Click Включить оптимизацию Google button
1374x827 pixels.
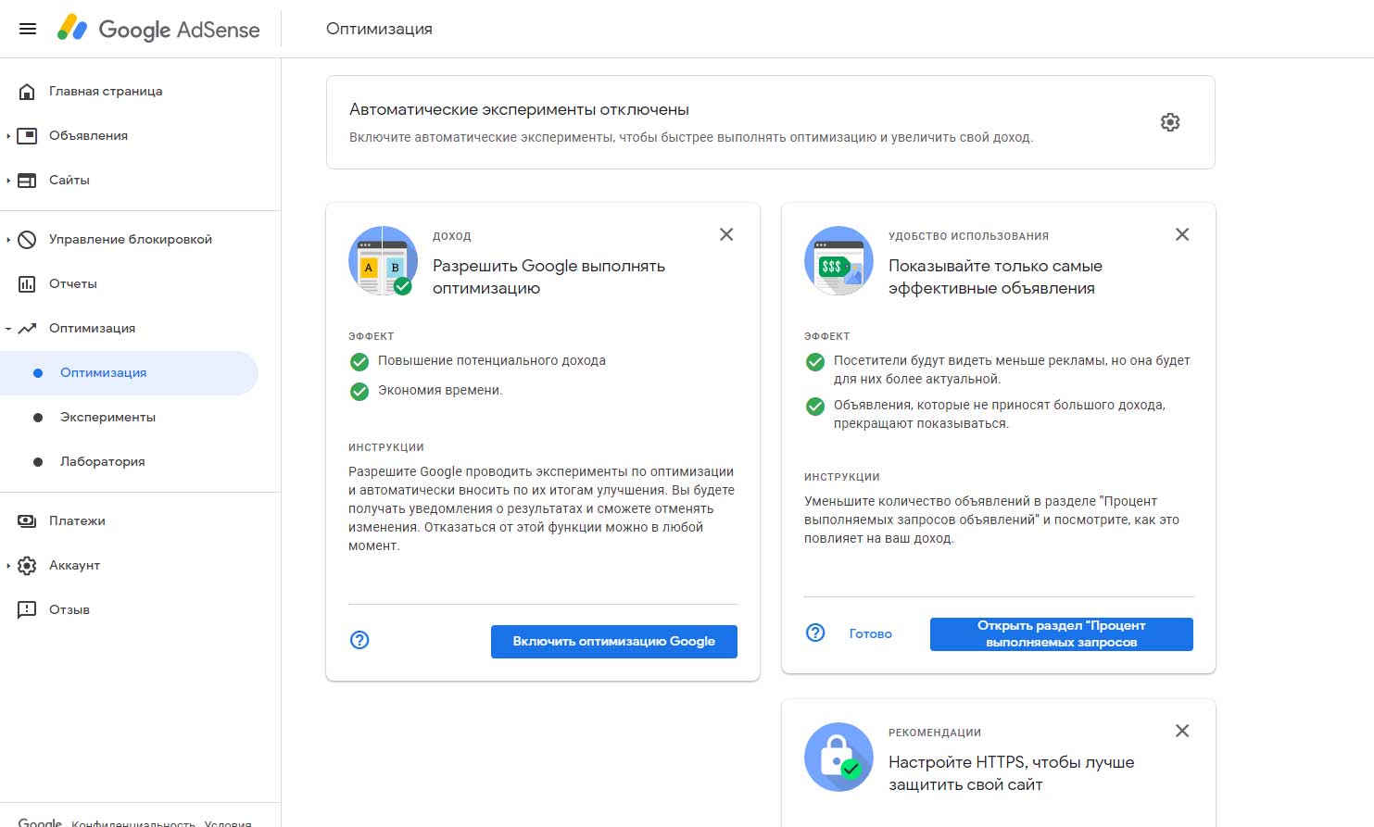point(614,641)
